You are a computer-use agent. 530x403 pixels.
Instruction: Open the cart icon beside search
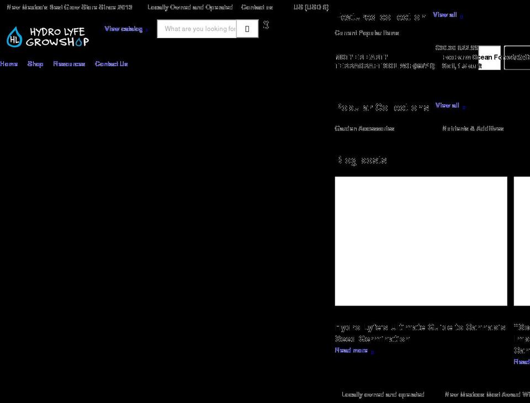tap(266, 25)
